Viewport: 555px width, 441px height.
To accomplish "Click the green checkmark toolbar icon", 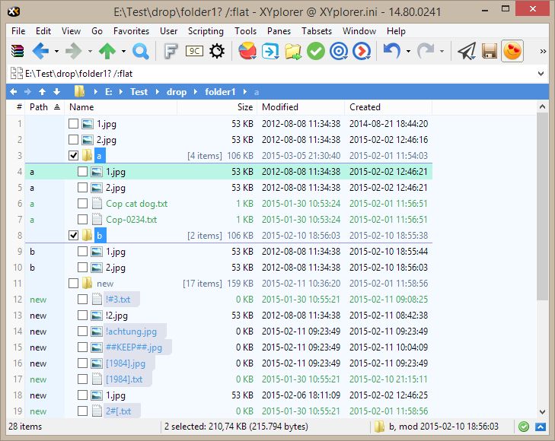I will (x=316, y=51).
